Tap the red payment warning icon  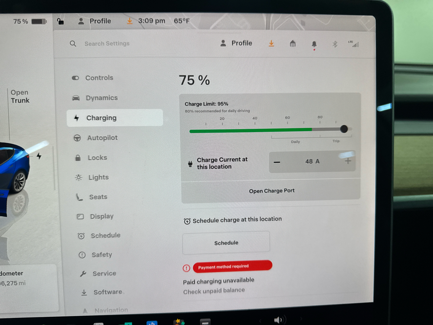point(186,268)
